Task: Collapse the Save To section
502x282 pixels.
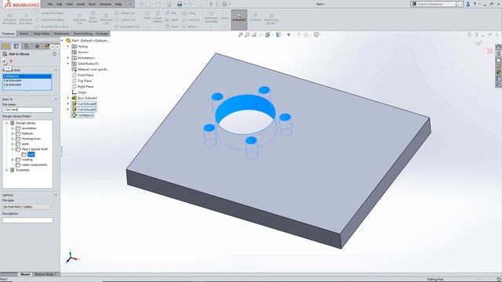Action: tap(56, 99)
